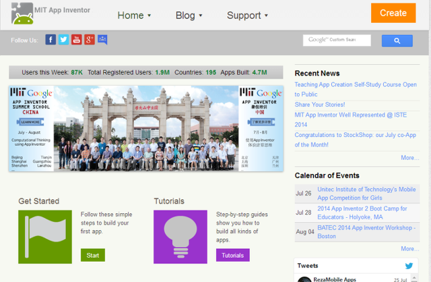Screen dimensions: 431x282
Task: Open the App Inventor Summer School China banner
Action: pyautogui.click(x=146, y=129)
